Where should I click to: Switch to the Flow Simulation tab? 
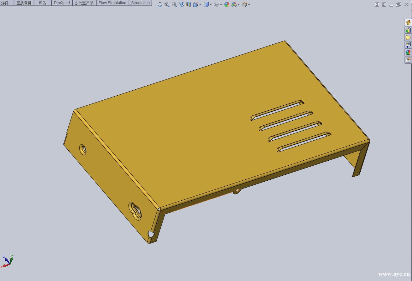(112, 3)
